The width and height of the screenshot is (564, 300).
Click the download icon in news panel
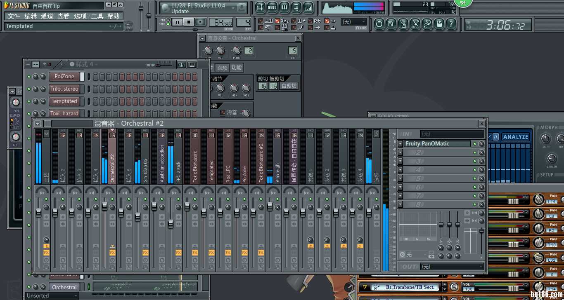pos(242,8)
